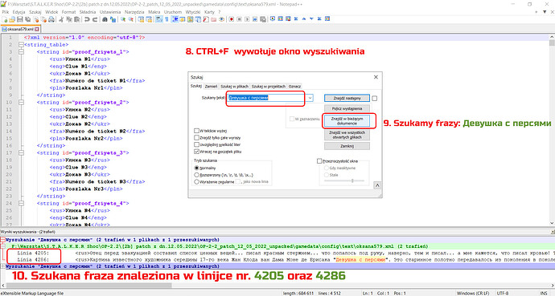Select the 'Linia 4205' search result row
The image size is (555, 296).
click(x=277, y=253)
